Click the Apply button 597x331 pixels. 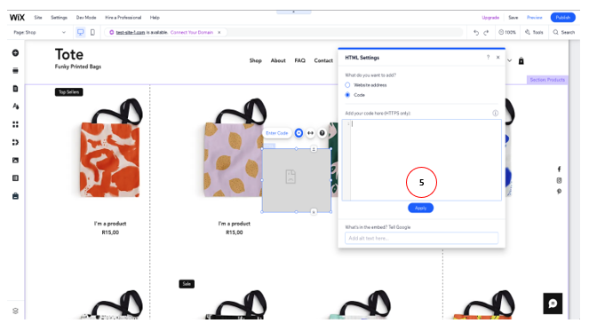(x=421, y=208)
